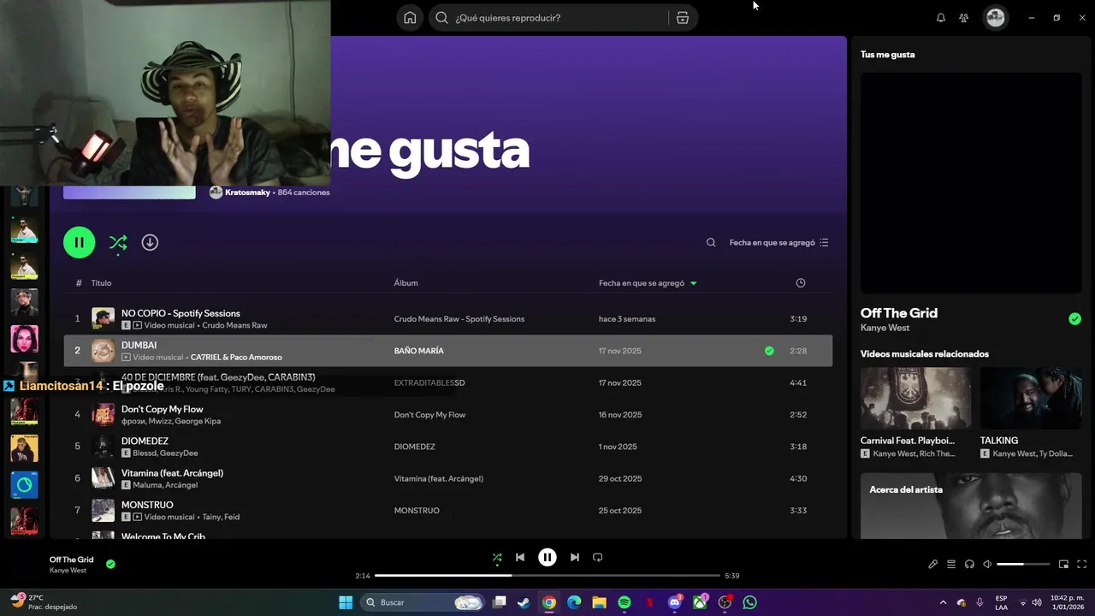1095x616 pixels.
Task: Change list view via the lines icon
Action: 824,243
